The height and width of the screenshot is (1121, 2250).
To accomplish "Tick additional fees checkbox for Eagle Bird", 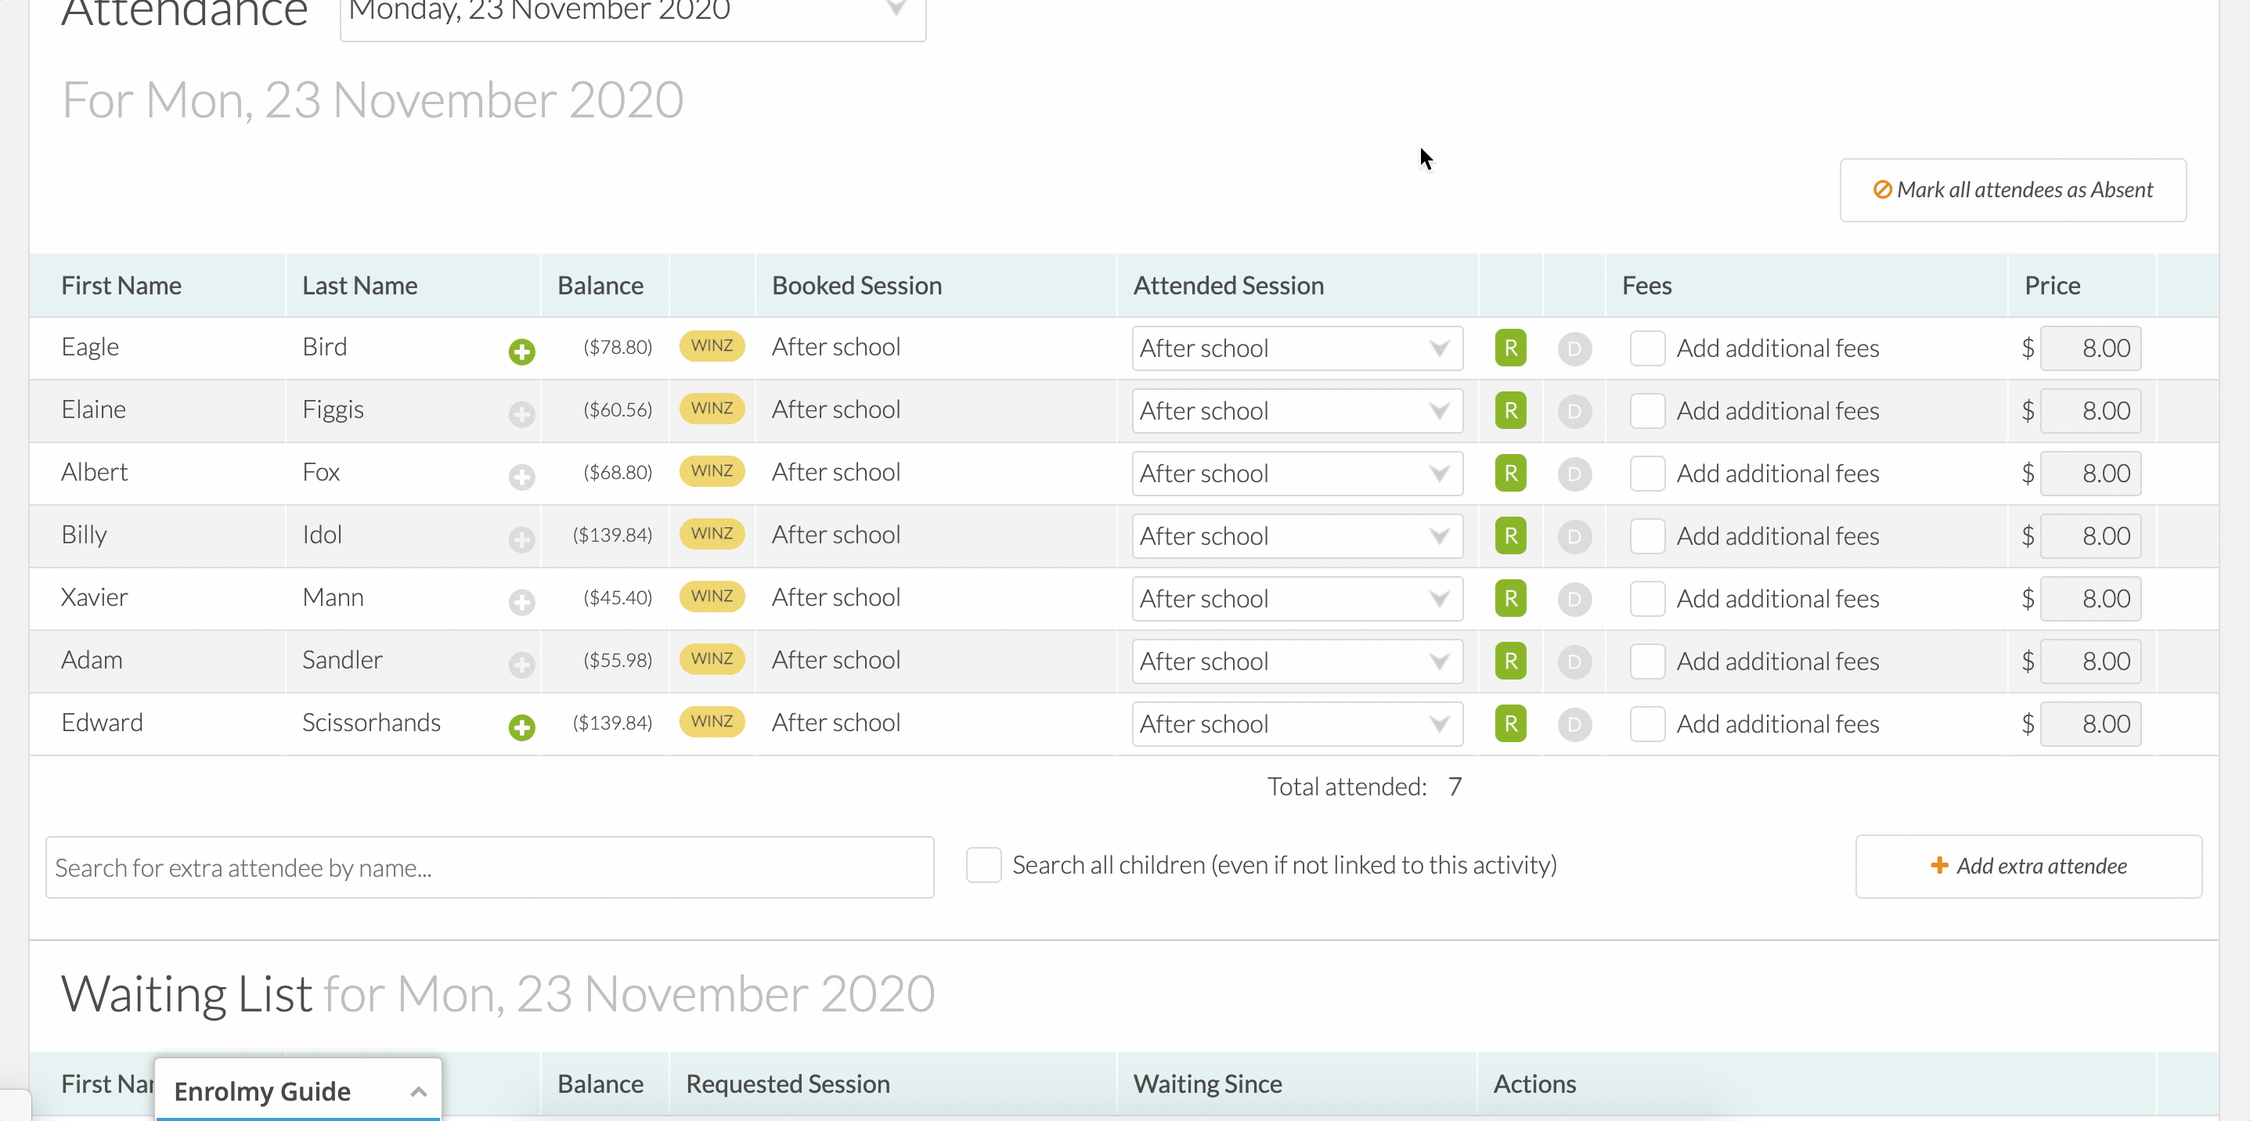I will tap(1647, 348).
